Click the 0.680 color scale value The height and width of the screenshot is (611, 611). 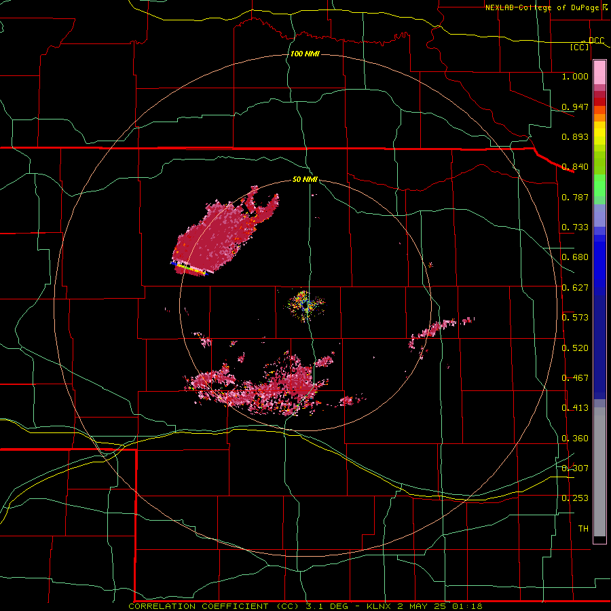point(575,257)
